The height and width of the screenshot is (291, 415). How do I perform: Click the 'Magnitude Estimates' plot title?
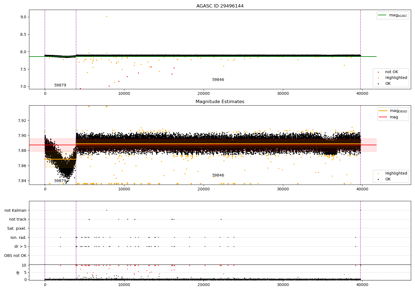coord(220,102)
